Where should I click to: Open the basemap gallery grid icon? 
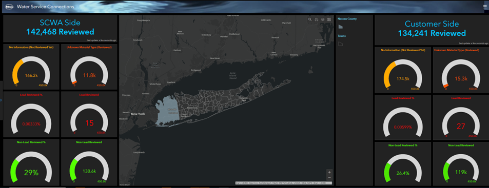(329, 19)
